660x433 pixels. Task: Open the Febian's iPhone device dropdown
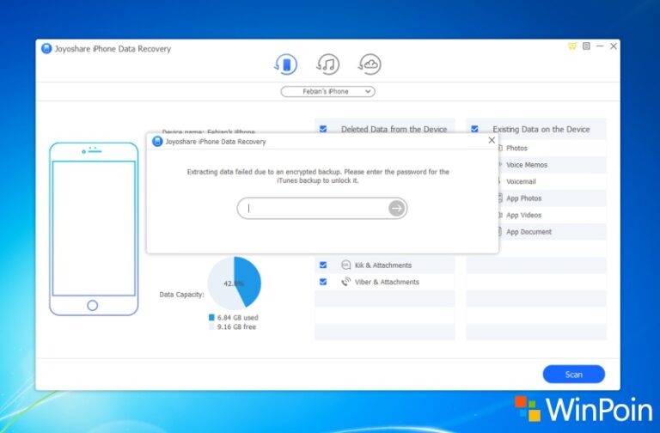[x=327, y=91]
